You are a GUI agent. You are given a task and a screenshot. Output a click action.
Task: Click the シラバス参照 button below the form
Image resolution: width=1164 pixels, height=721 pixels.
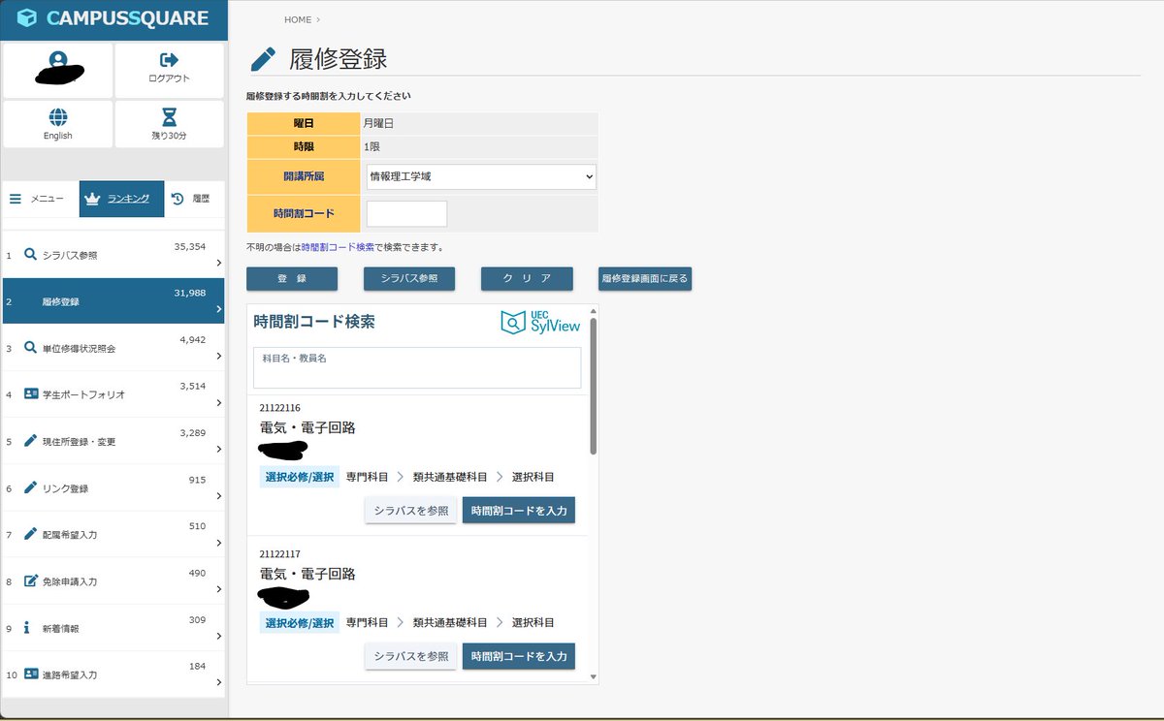tap(409, 278)
